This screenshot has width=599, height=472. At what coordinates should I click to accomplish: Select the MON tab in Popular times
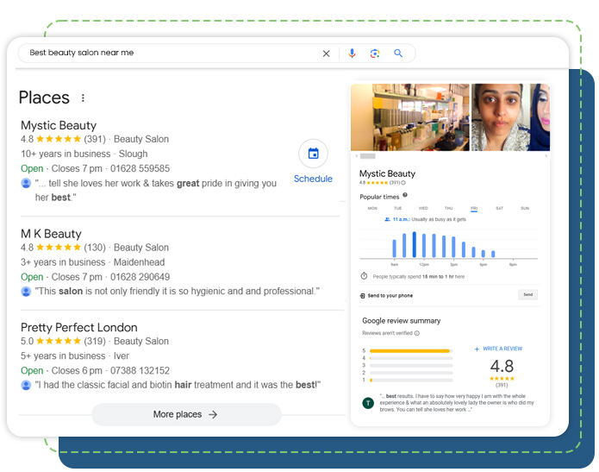pos(372,209)
